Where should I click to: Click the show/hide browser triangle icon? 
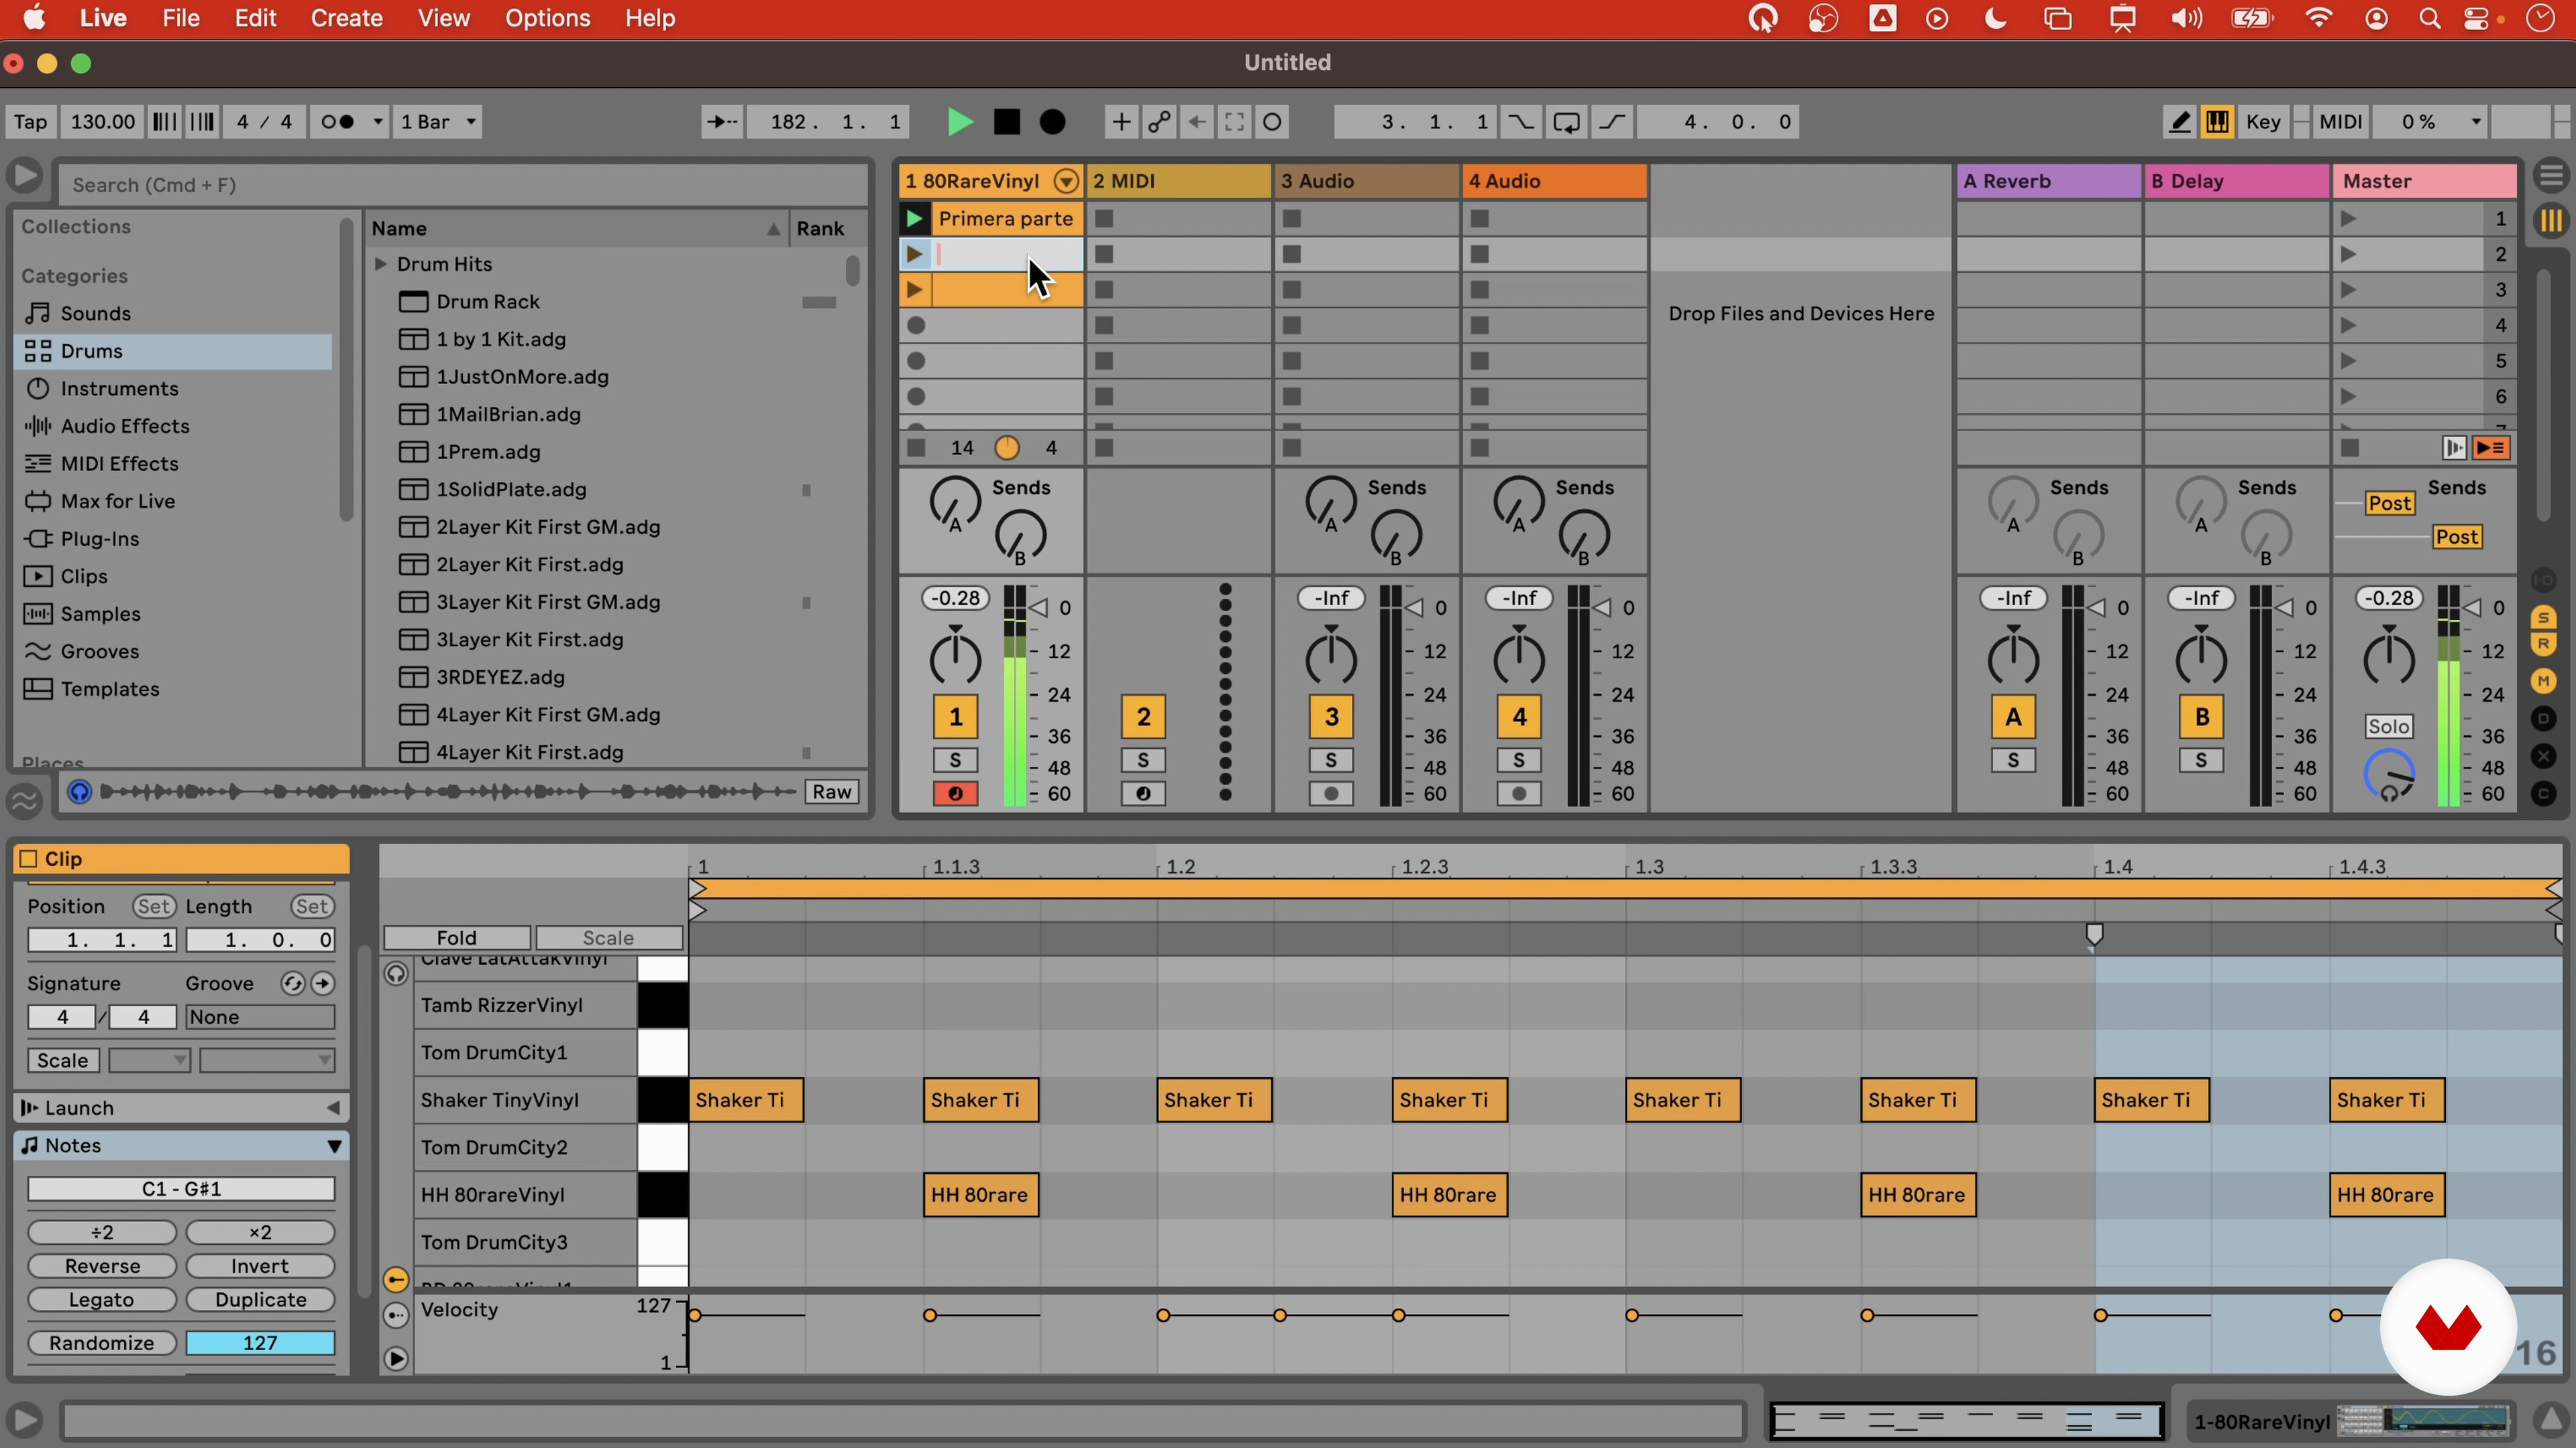tap(24, 176)
